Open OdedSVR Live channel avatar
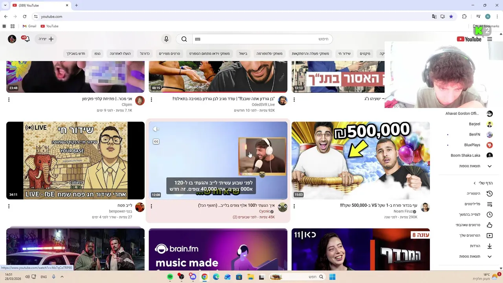Screen dimensions: 503x283 [x=283, y=101]
